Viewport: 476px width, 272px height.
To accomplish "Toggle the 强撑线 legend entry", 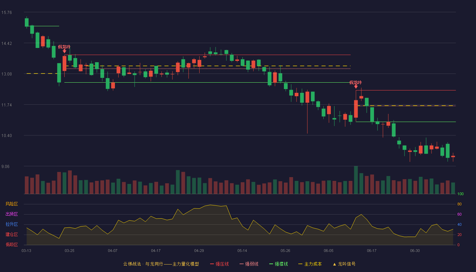I will (278, 264).
